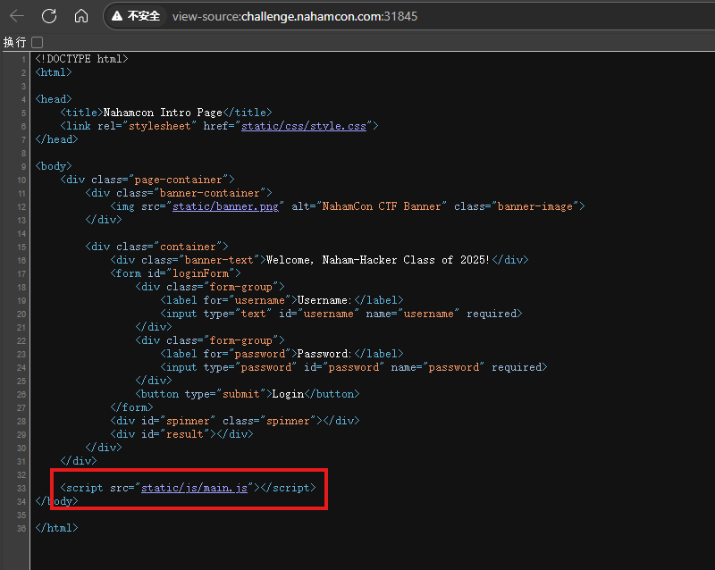Screen dimensions: 715x570
Task: Click the 'Password:' label text in the source
Action: [324, 354]
